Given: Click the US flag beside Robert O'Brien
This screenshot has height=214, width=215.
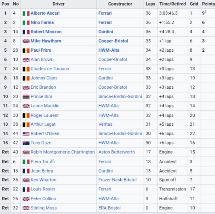Looking at the screenshot, I should click(x=26, y=134).
